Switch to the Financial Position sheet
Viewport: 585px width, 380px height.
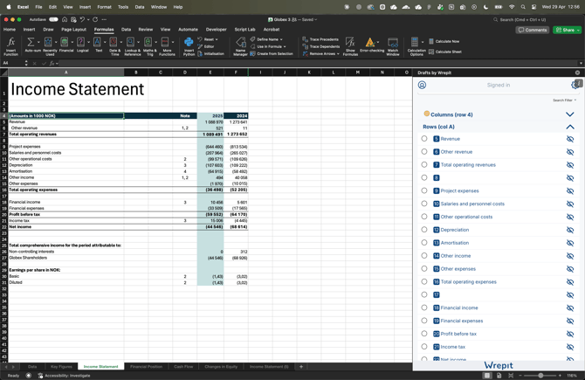tap(147, 367)
